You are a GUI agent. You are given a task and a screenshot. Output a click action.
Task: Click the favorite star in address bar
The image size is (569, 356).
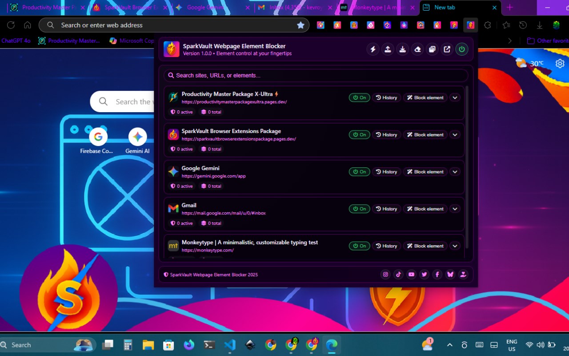coord(301,25)
